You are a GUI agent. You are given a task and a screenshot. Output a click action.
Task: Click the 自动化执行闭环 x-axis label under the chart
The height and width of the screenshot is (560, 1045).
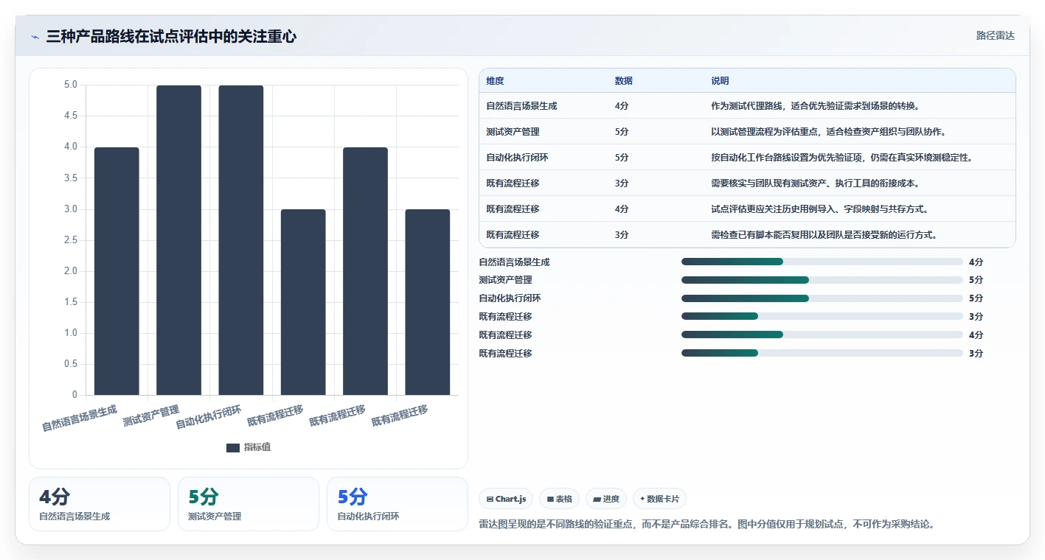coord(209,417)
